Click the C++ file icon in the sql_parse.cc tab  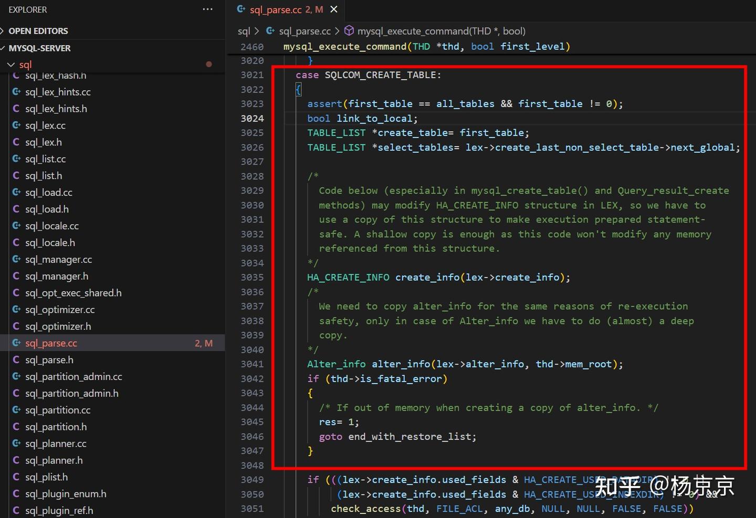241,9
